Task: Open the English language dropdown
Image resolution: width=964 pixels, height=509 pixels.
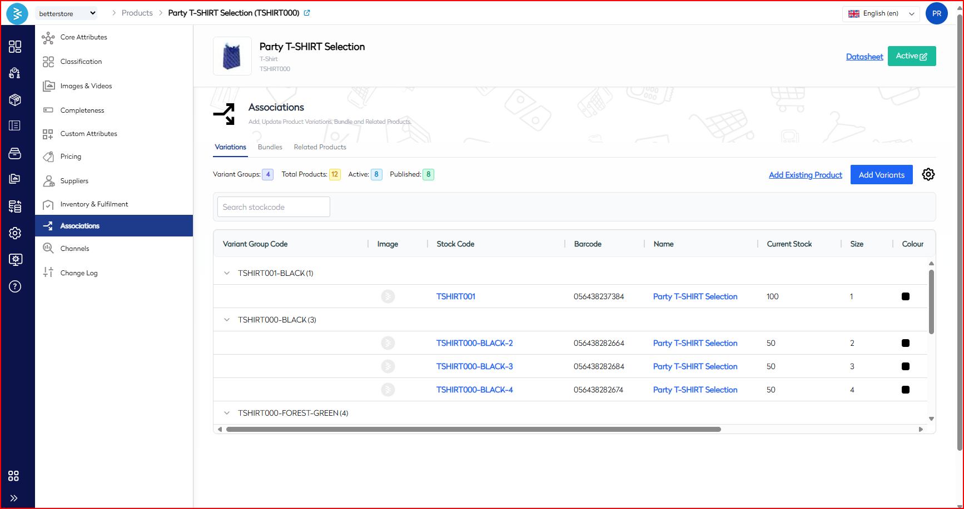Action: click(881, 13)
